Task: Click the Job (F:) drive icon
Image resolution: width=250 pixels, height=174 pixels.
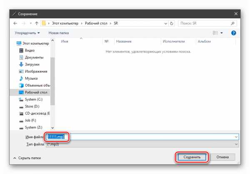Action: click(21, 121)
